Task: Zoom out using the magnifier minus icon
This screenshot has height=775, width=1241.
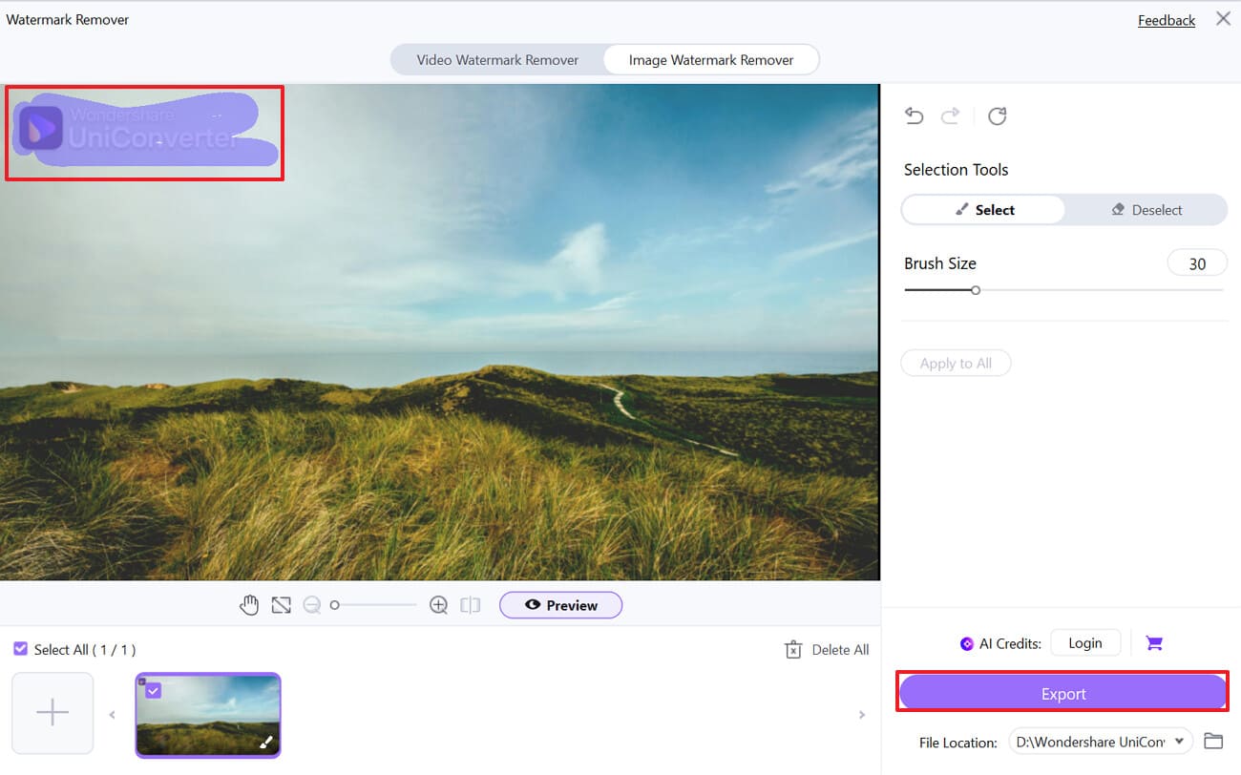Action: click(x=311, y=604)
